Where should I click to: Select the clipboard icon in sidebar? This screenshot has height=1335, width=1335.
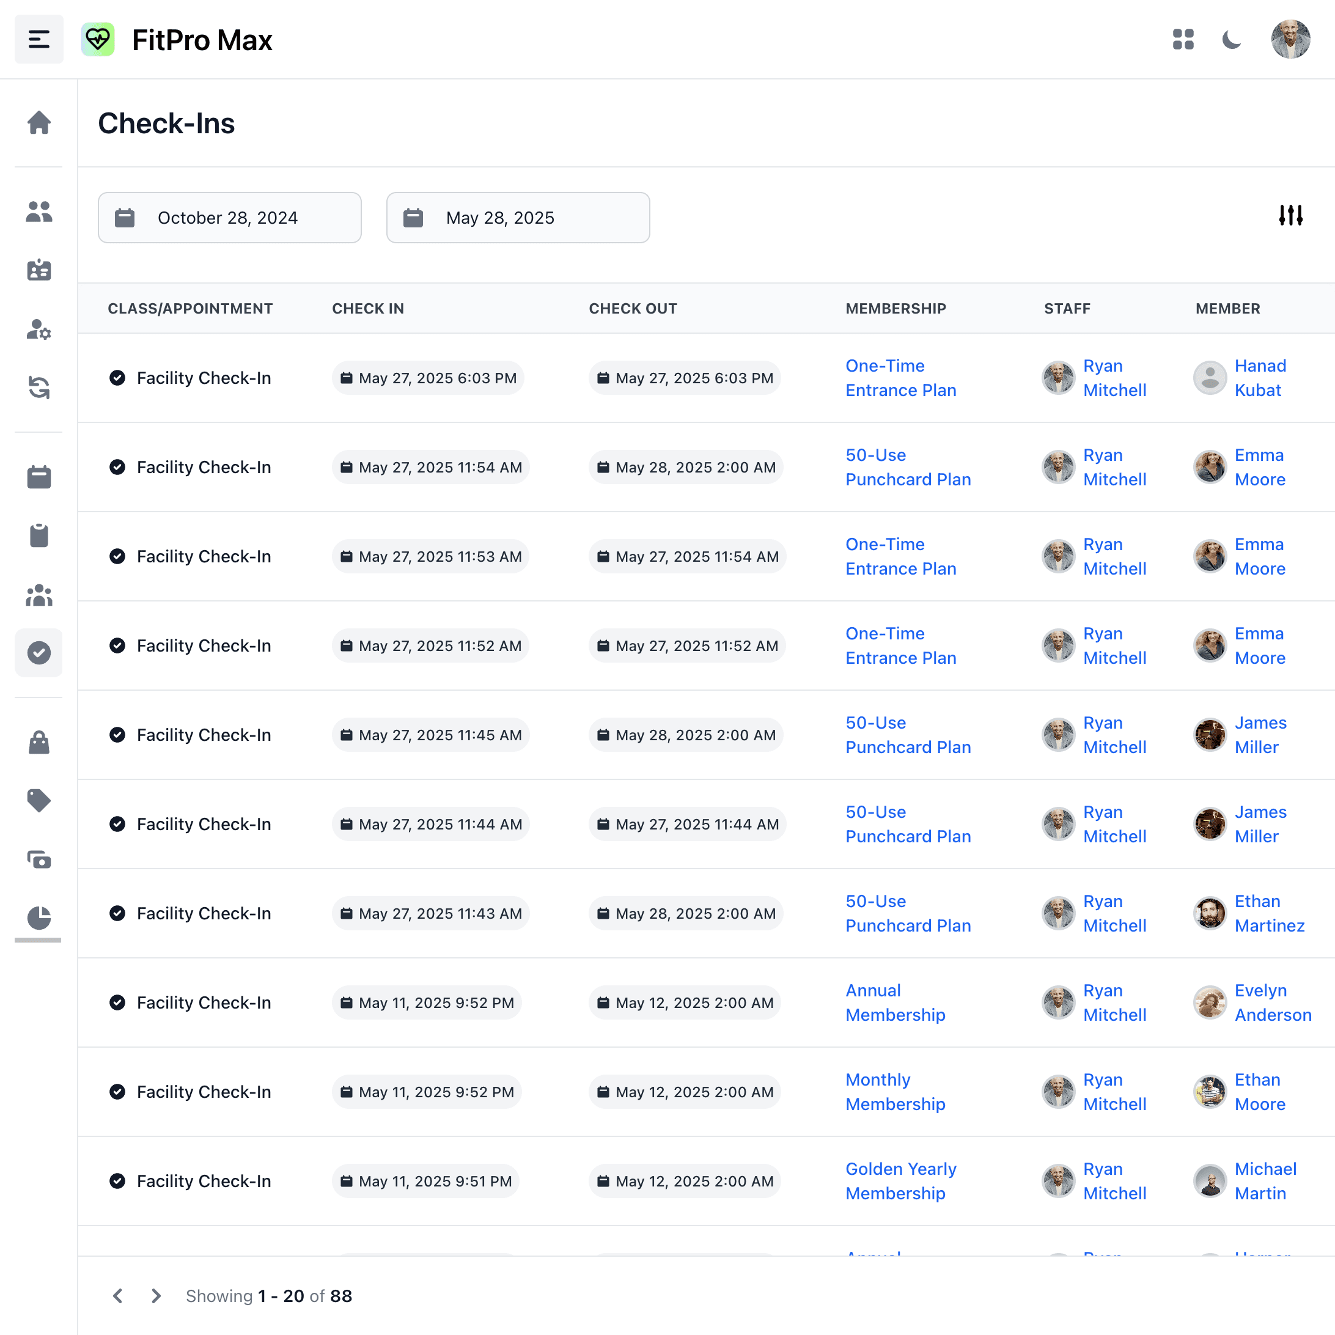click(39, 535)
